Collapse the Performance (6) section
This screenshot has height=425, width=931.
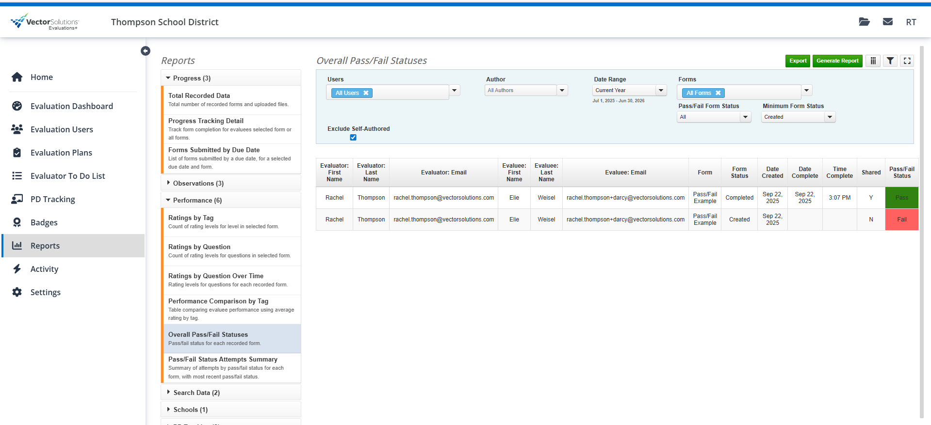(231, 200)
